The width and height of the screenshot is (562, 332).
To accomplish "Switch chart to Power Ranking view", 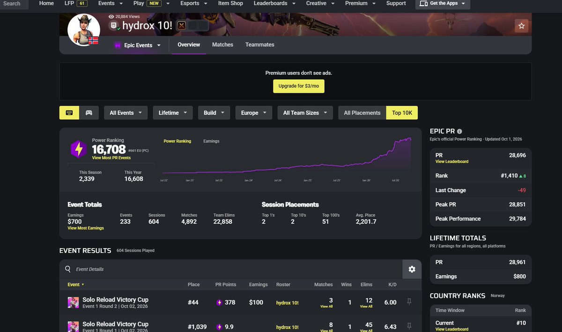I will coord(177,141).
